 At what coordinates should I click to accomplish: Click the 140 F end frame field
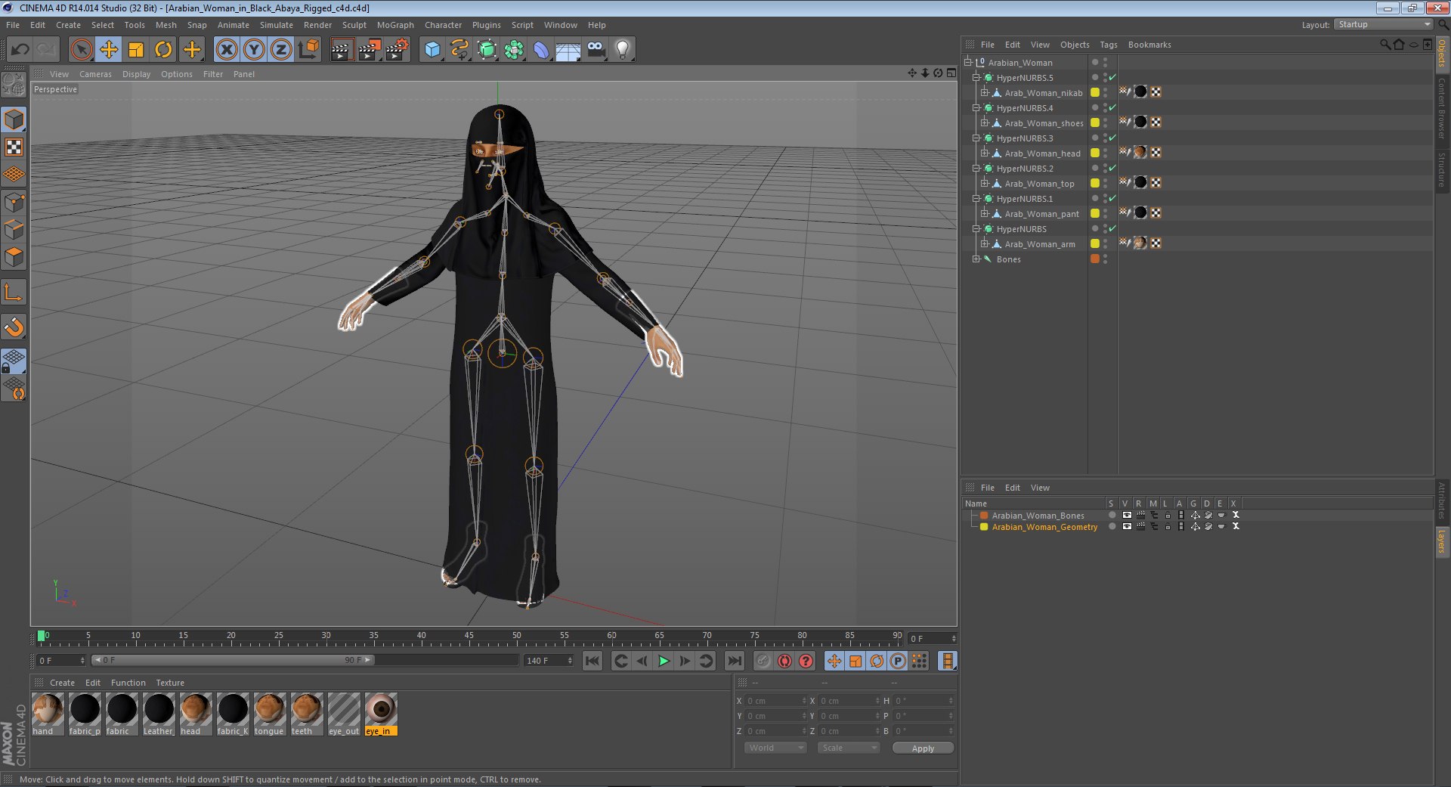tap(549, 661)
